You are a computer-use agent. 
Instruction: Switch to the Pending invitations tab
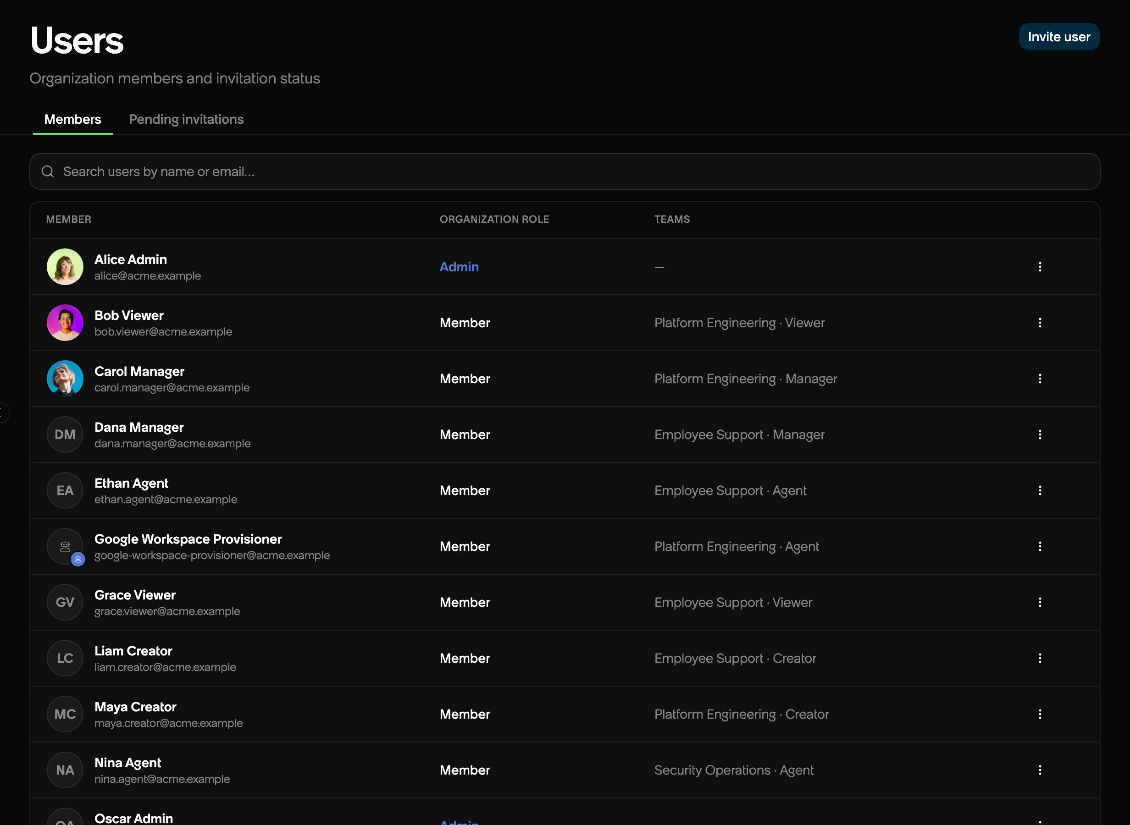coord(186,119)
